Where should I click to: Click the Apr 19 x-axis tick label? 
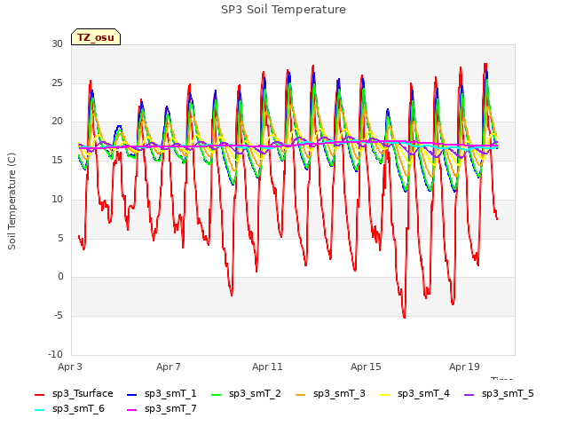point(464,367)
